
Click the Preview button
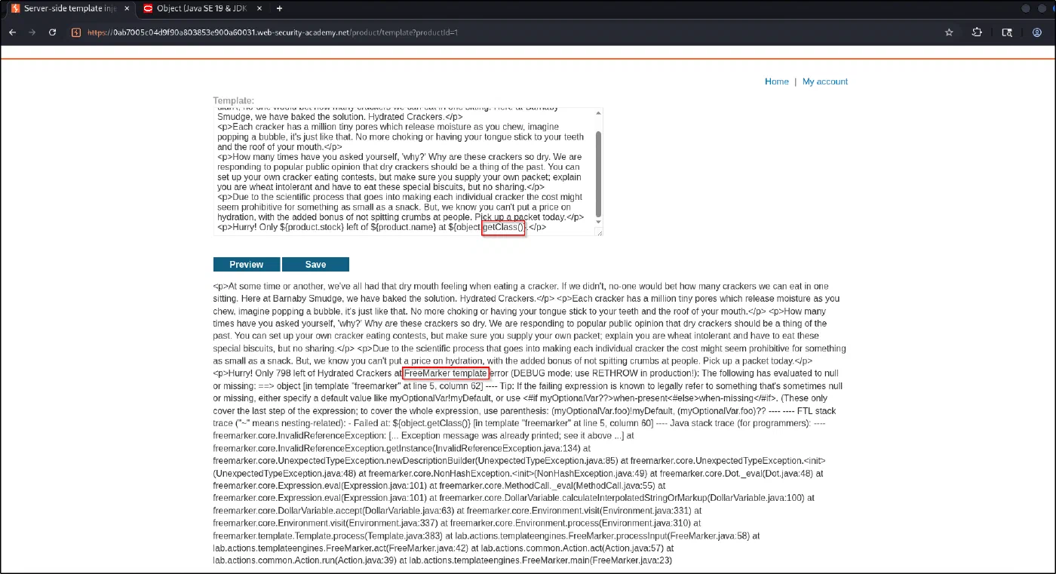(247, 265)
